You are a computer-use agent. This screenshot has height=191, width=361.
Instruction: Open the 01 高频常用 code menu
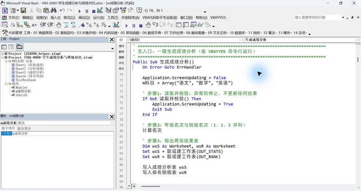[x=43, y=33]
